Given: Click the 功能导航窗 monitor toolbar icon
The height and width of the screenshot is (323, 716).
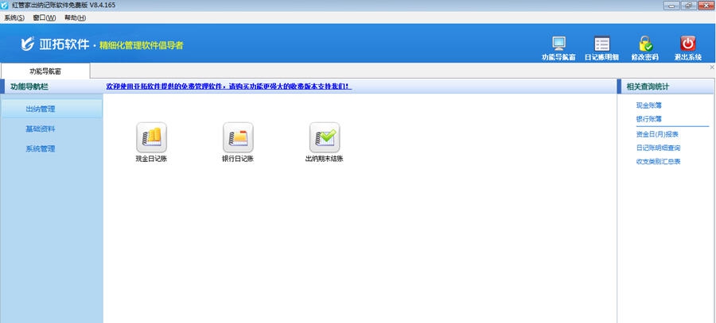Looking at the screenshot, I should pyautogui.click(x=558, y=44).
